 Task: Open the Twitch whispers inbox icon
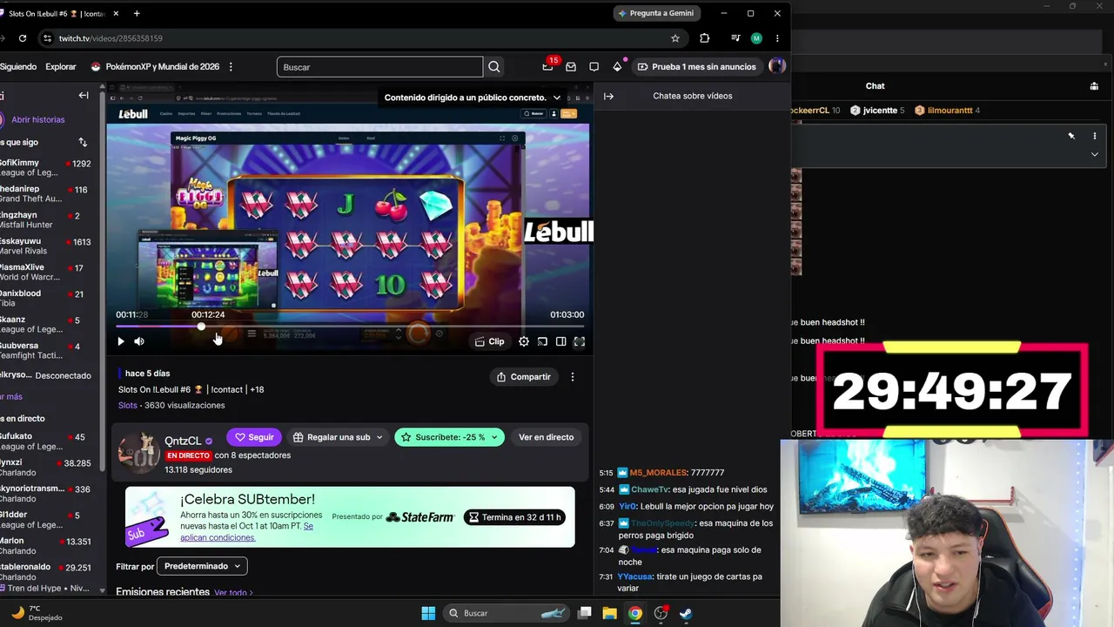[571, 67]
